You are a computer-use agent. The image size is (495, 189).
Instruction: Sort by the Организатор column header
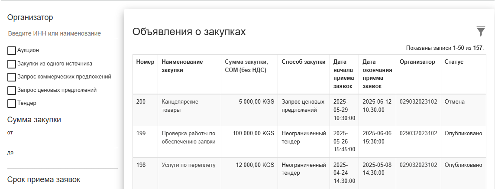(417, 62)
